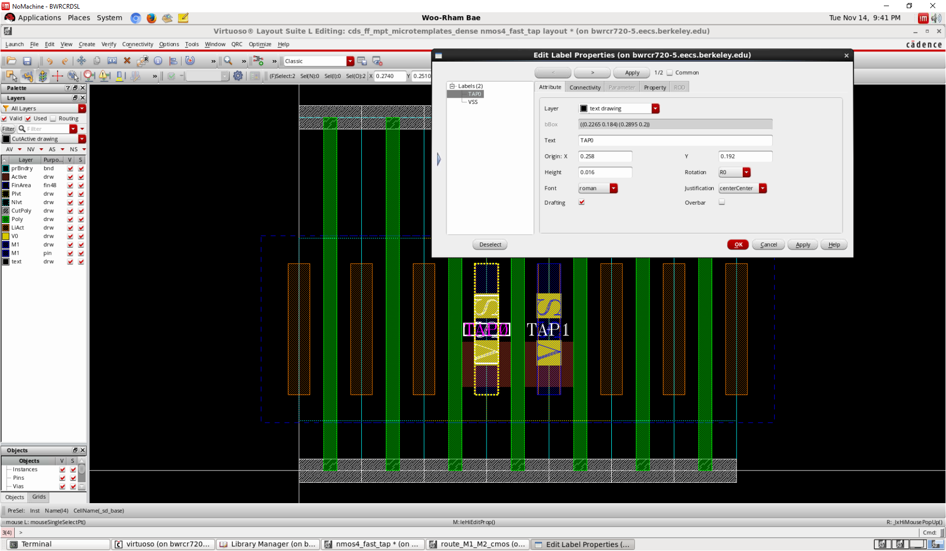Enable the Routing layers checkbox
946x551 pixels.
point(53,119)
